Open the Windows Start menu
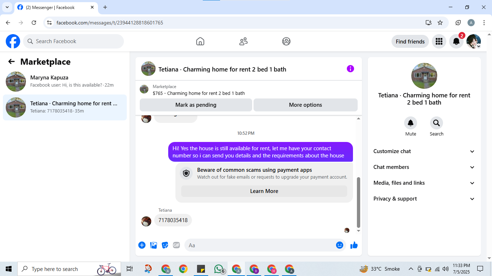This screenshot has height=276, width=492. [9, 269]
